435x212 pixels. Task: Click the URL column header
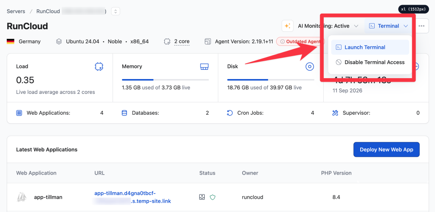(99, 173)
